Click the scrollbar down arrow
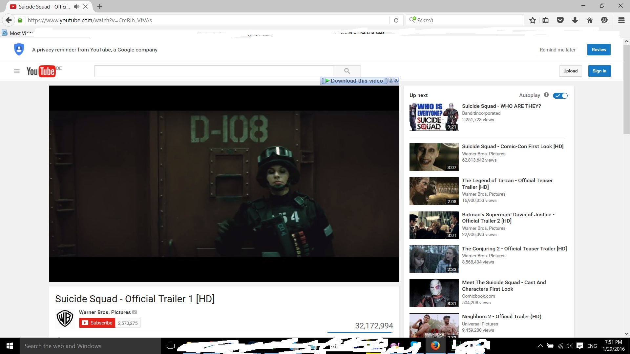This screenshot has height=354, width=630. coord(626,334)
